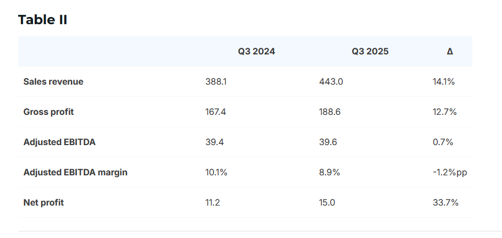Select the 443.0 sales revenue value
Image resolution: width=502 pixels, height=238 pixels.
331,82
